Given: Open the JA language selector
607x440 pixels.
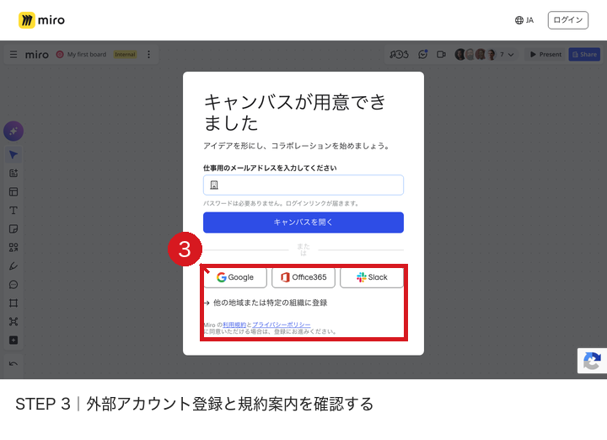Looking at the screenshot, I should pyautogui.click(x=524, y=20).
